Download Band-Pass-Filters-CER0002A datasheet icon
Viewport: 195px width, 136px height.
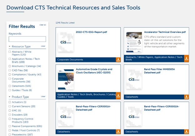186,132
